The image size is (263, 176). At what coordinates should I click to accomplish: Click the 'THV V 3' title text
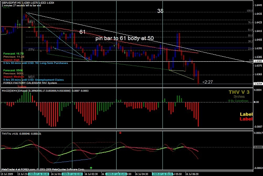click(239, 92)
